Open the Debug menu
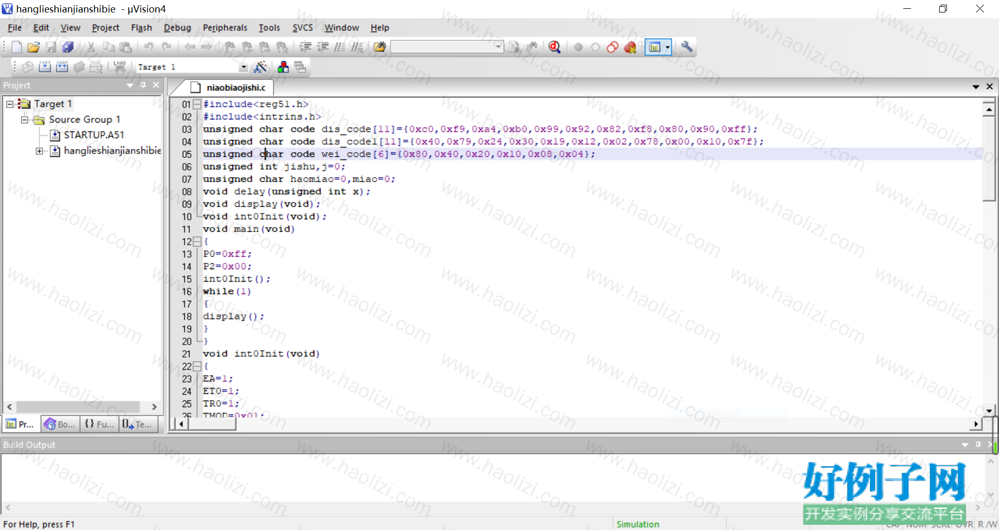Viewport: 999px width, 530px height. [x=177, y=28]
